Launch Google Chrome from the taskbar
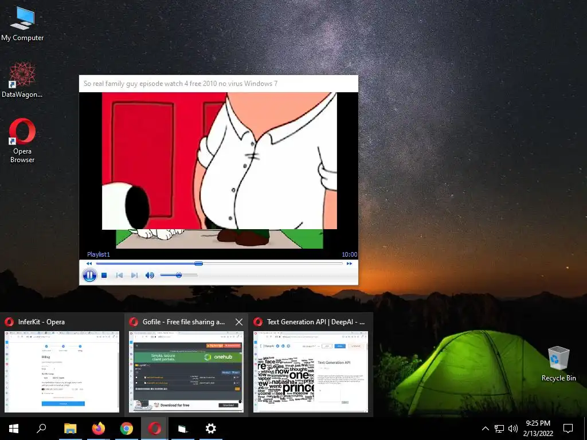 click(x=127, y=429)
